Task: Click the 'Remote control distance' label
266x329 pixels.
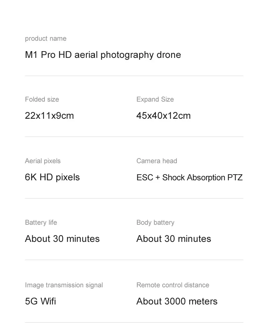Action: point(173,285)
